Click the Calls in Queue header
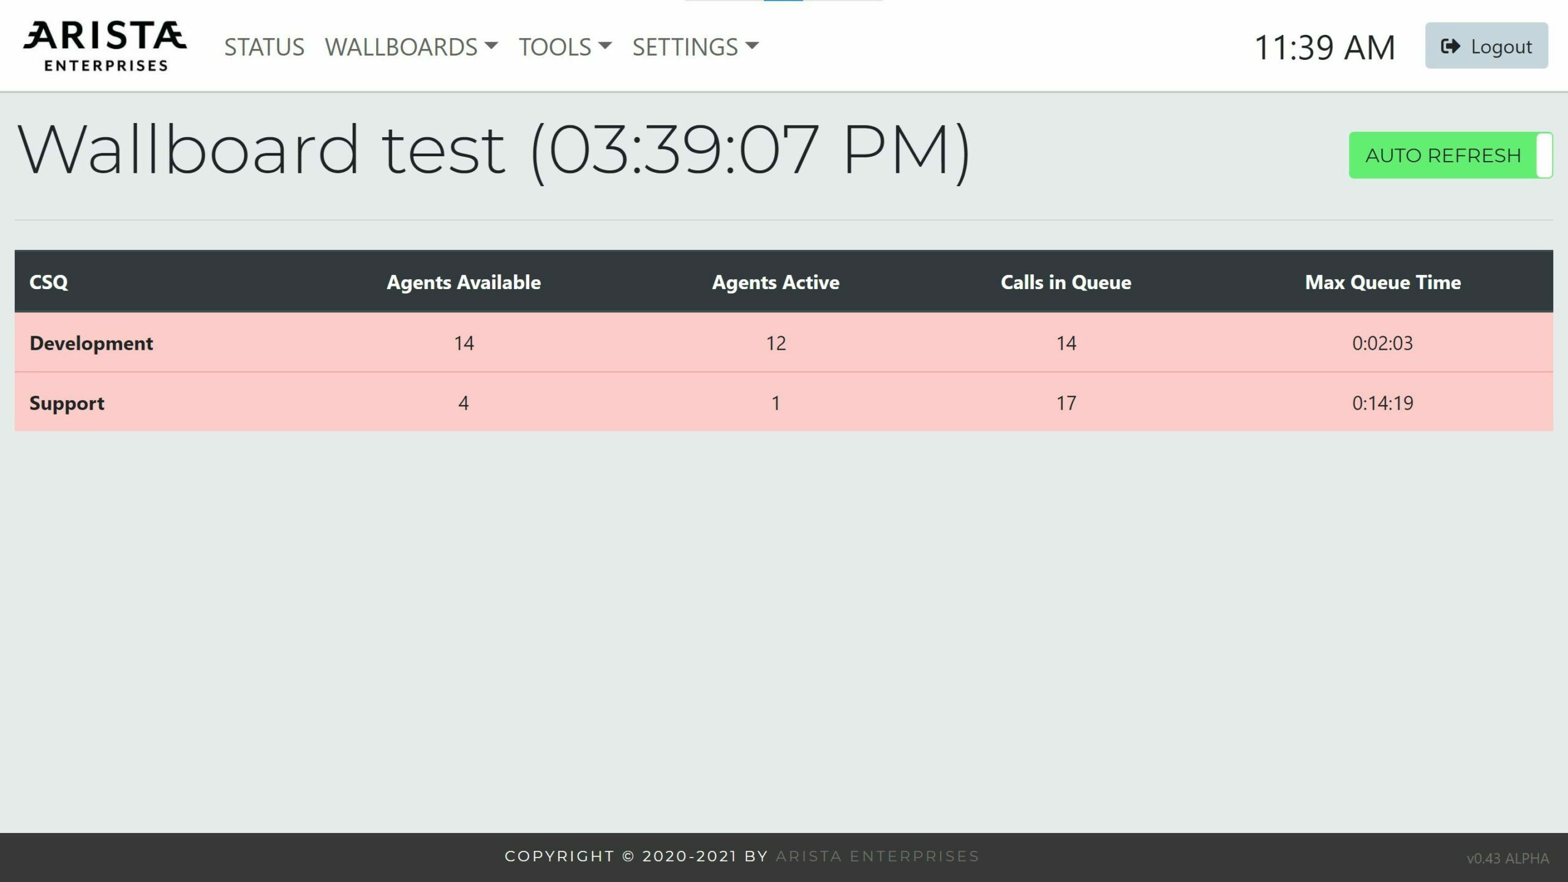This screenshot has height=882, width=1568. 1066,282
